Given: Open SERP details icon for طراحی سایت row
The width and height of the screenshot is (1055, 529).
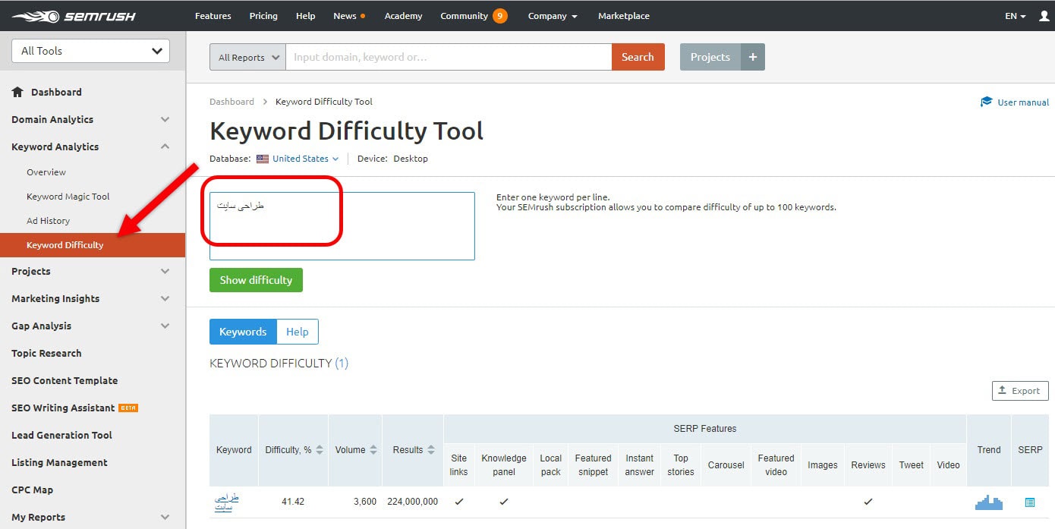Looking at the screenshot, I should 1029,502.
